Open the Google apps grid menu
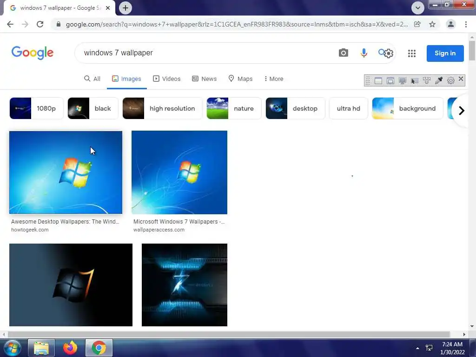The height and width of the screenshot is (357, 476). pyautogui.click(x=412, y=53)
